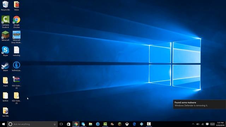226x127 pixels.
Task: Open File Explorer from the taskbar
Action: coord(90,124)
